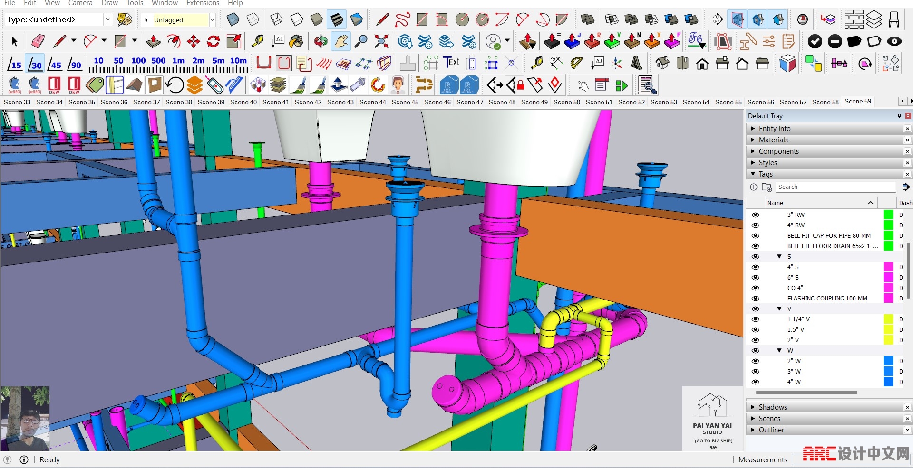The width and height of the screenshot is (913, 468).
Task: Choose the Rotate tool
Action: pyautogui.click(x=214, y=42)
